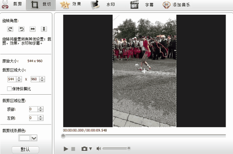Image resolution: width=233 pixels, height=154 pixels.
Task: Mute audio with speaker icon
Action: click(99, 149)
